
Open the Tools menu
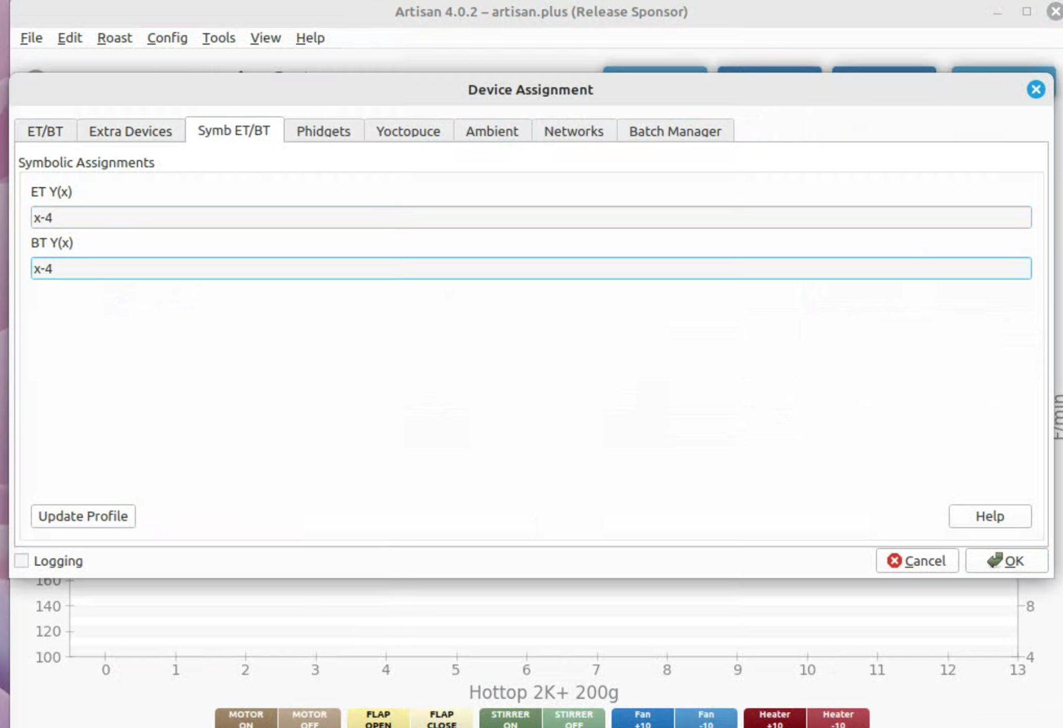[x=219, y=38]
